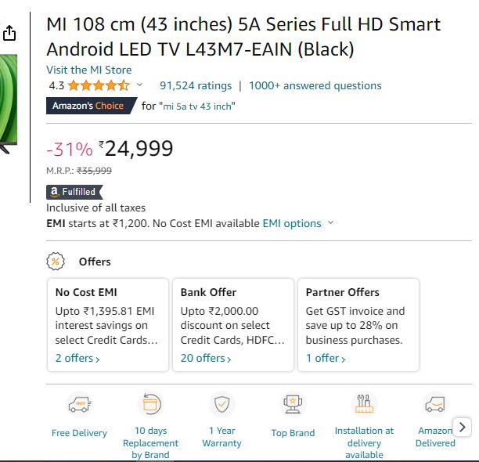This screenshot has width=479, height=462.
Task: Expand the EMI options dropdown
Action: [x=330, y=222]
